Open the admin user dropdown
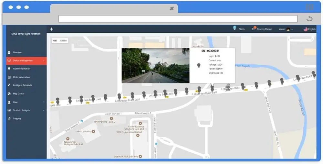Image resolution: width=323 pixels, height=164 pixels. point(286,29)
